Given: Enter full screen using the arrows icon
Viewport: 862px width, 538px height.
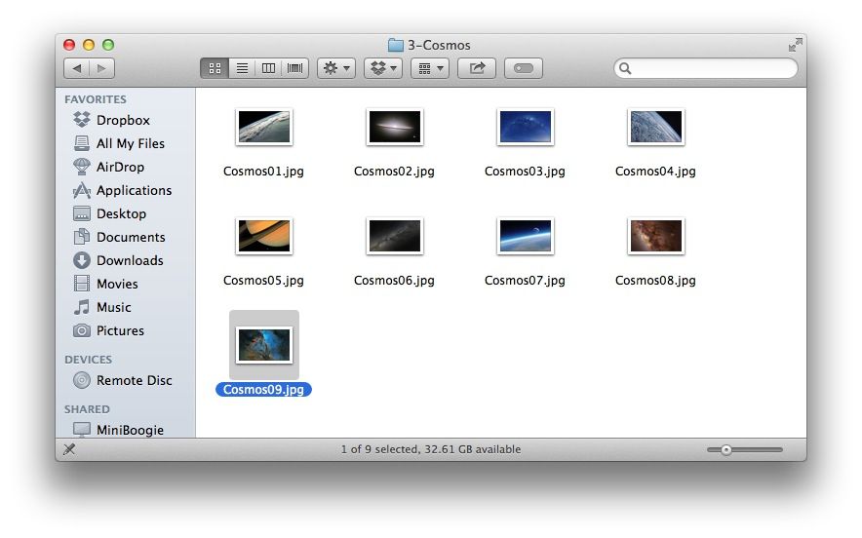Looking at the screenshot, I should point(796,45).
